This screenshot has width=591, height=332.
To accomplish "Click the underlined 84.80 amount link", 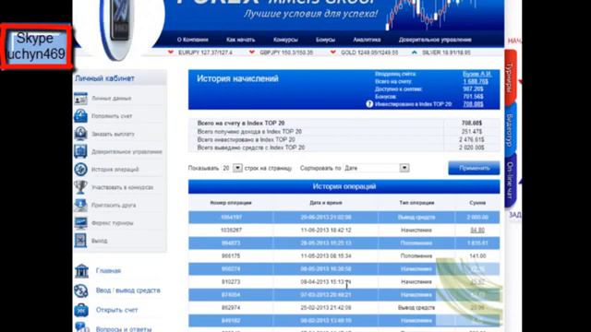I will click(x=477, y=230).
